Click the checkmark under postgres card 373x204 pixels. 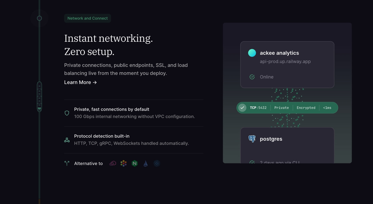pyautogui.click(x=252, y=162)
